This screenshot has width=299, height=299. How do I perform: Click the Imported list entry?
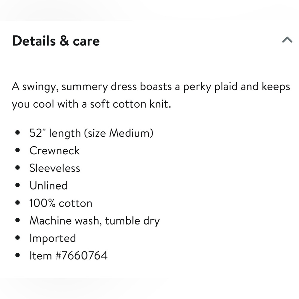(53, 239)
